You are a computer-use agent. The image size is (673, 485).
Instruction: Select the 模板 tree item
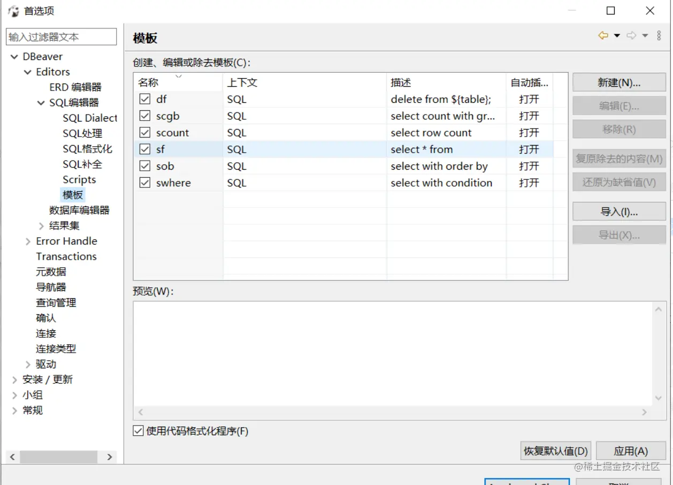click(x=73, y=195)
